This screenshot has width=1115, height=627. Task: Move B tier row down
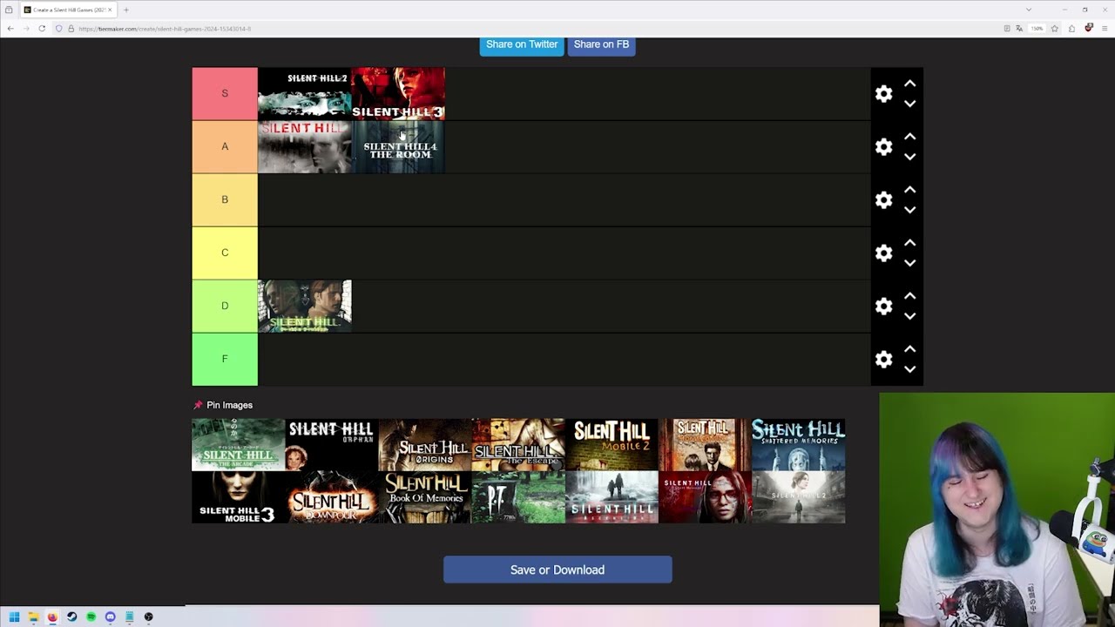(909, 210)
